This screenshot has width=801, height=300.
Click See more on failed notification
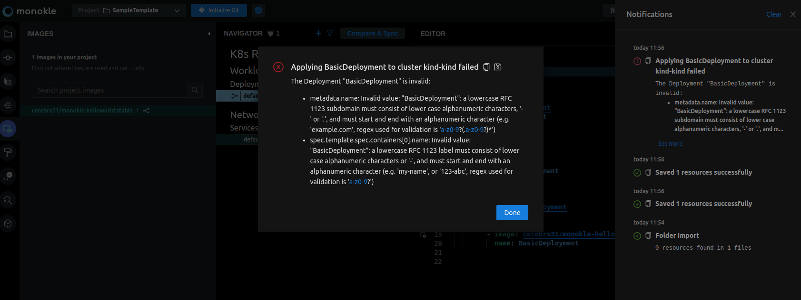(x=670, y=144)
